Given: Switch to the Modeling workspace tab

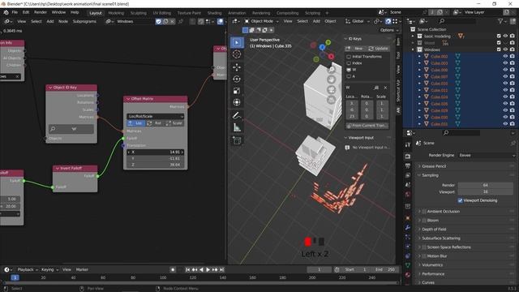Looking at the screenshot, I should (x=116, y=13).
